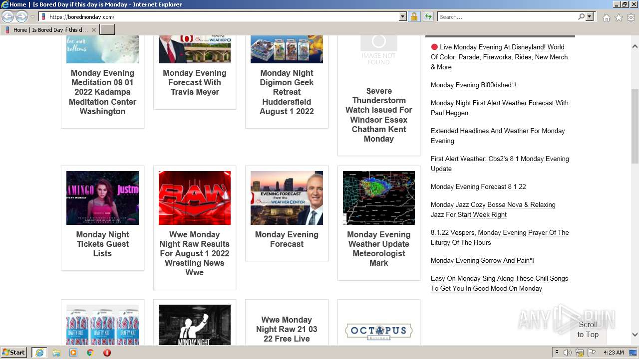Open 'Monday Evening Forecast 8 1 22' link
This screenshot has width=639, height=359.
point(478,186)
